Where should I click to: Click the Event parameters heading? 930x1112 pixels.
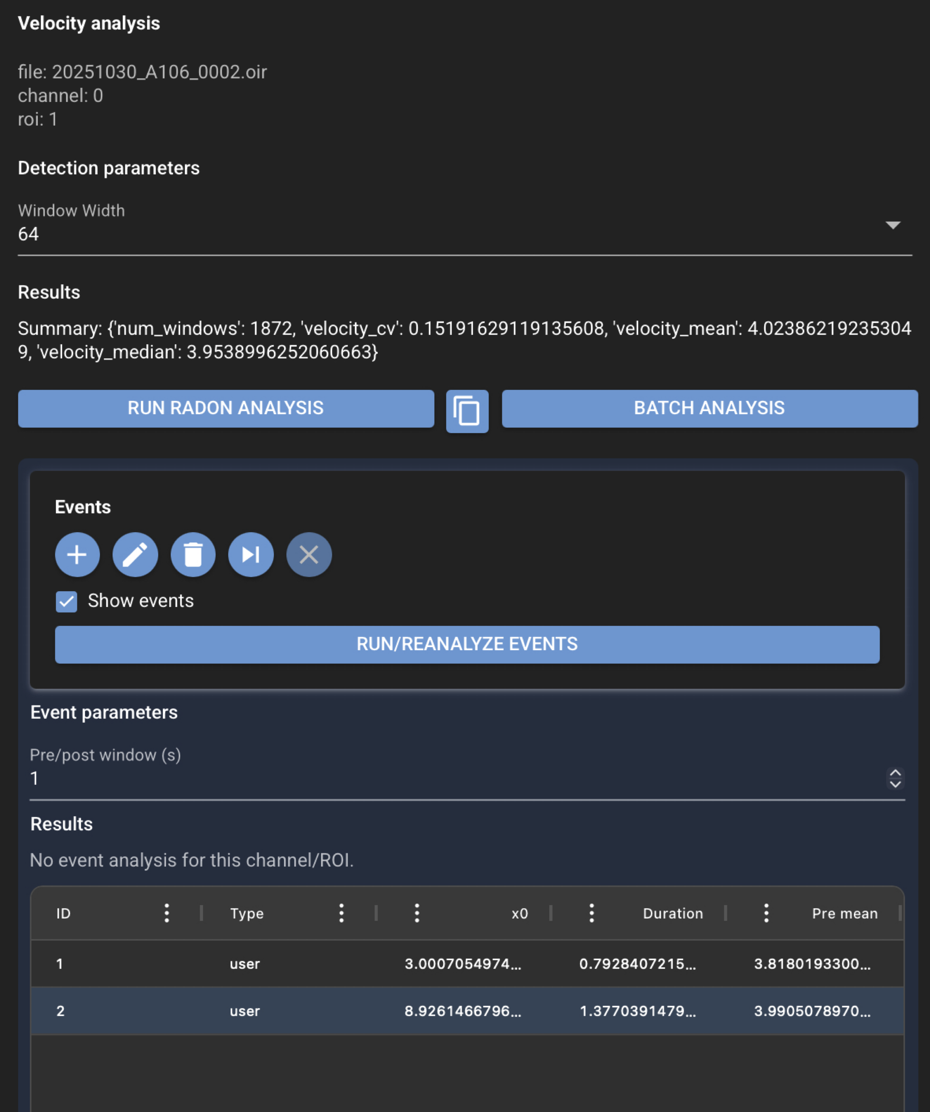[x=104, y=713]
